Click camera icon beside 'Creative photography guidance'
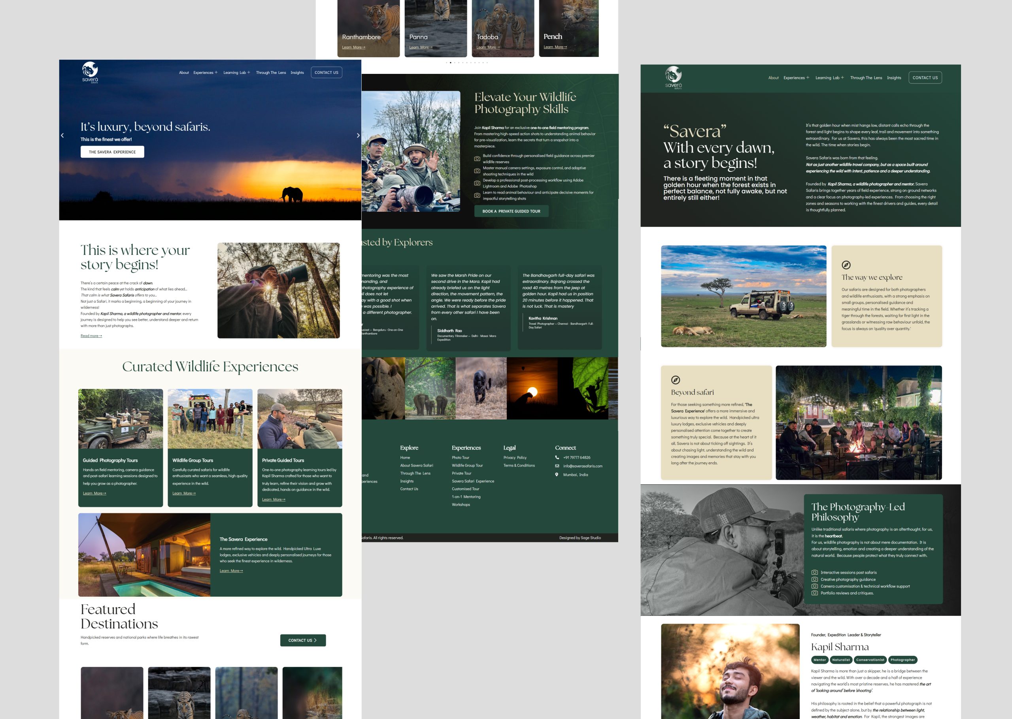1012x719 pixels. (814, 579)
